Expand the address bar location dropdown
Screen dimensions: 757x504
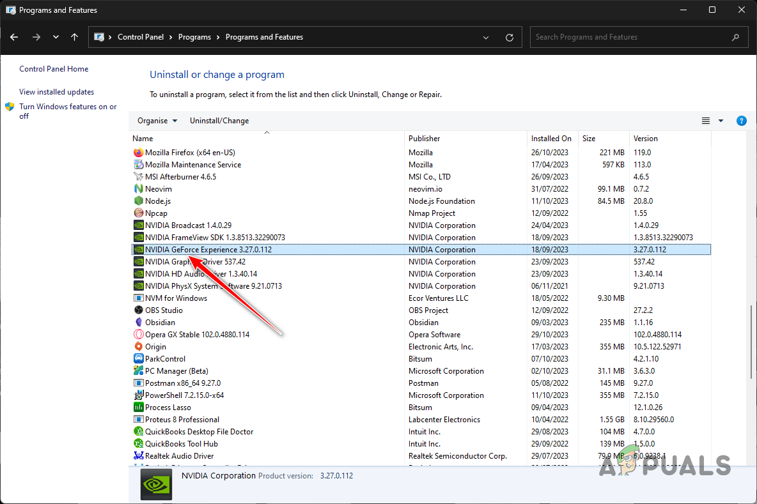click(x=485, y=37)
